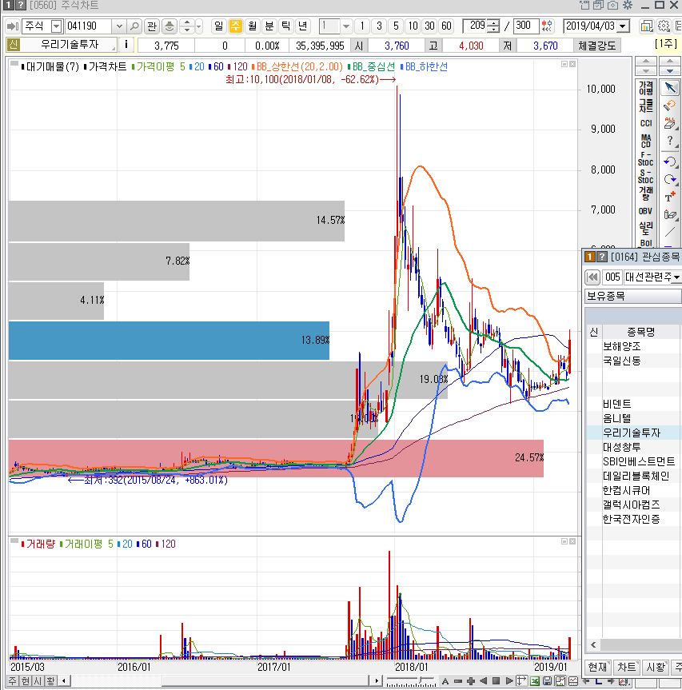Select the 거래량 indicator tab

pyautogui.click(x=646, y=193)
